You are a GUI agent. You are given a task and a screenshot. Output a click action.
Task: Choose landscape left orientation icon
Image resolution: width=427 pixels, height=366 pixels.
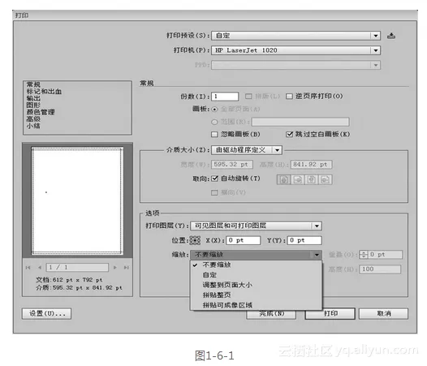298,179
